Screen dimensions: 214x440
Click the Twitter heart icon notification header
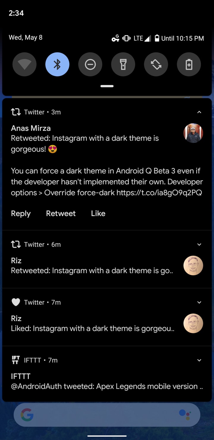click(x=16, y=302)
